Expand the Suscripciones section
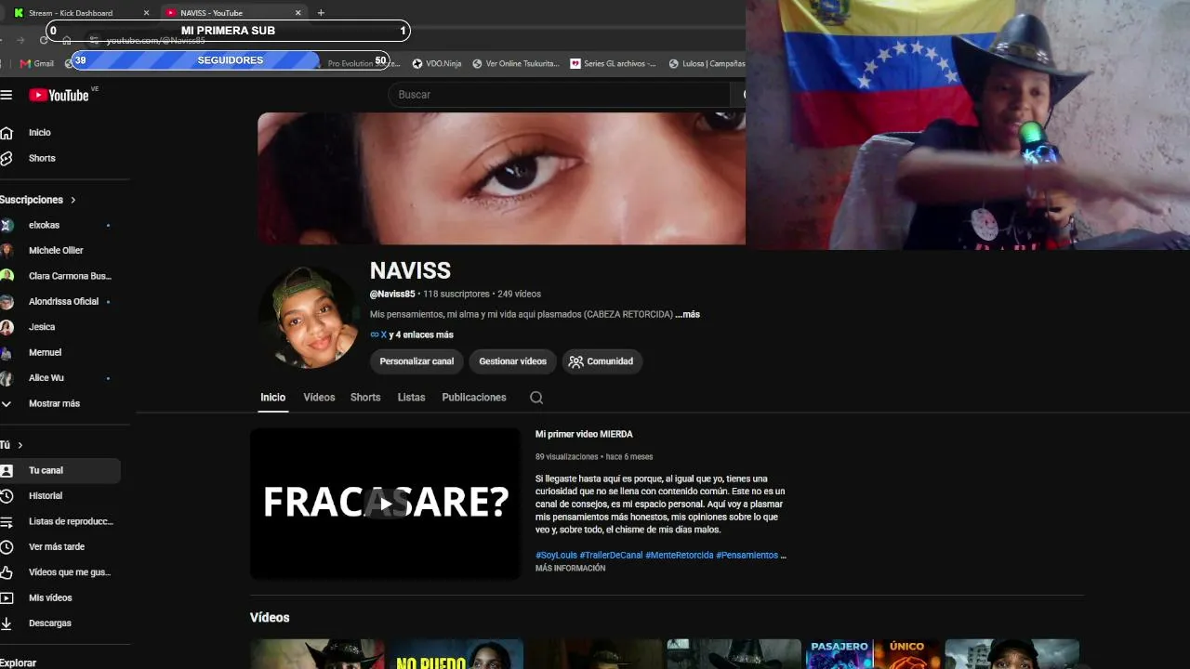The width and height of the screenshot is (1190, 669). point(38,200)
